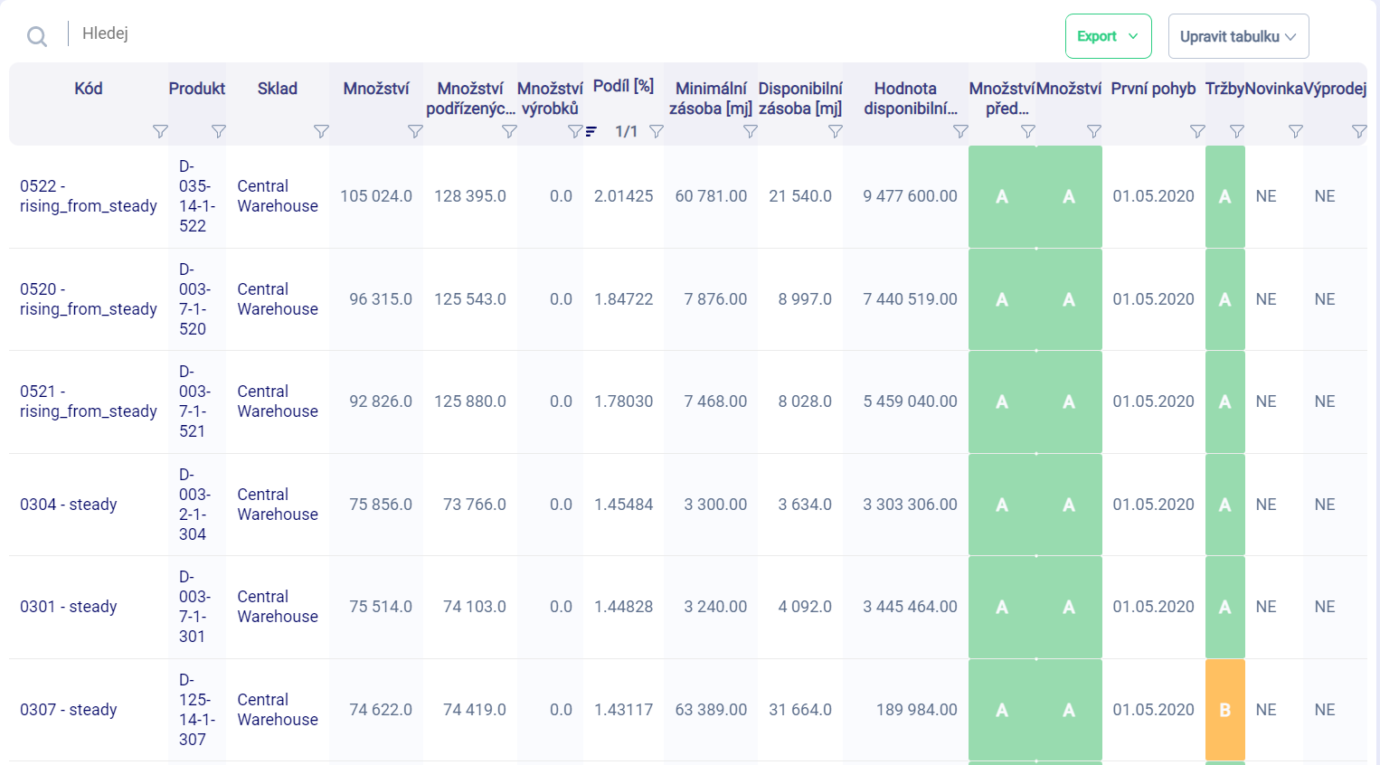Open the 0304 - steady row
Screen dimensions: 1380x765
69,505
